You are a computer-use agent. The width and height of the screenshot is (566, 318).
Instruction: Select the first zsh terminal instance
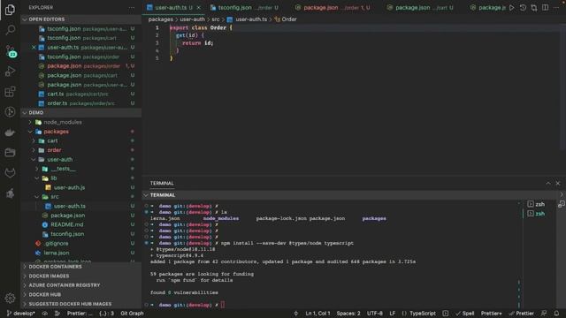[x=536, y=204]
